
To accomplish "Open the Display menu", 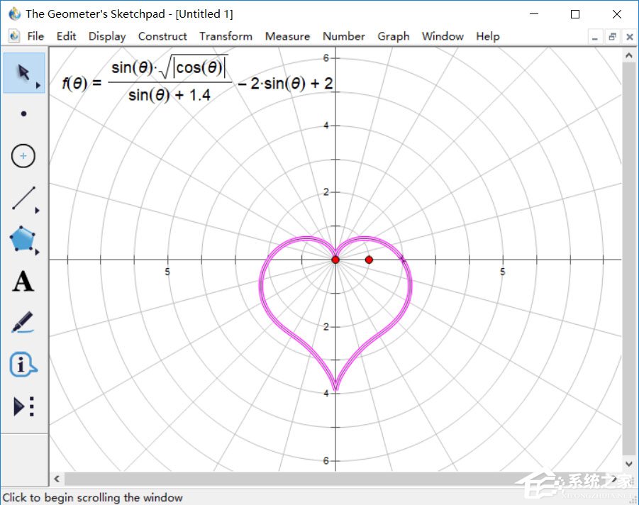I will [x=107, y=36].
